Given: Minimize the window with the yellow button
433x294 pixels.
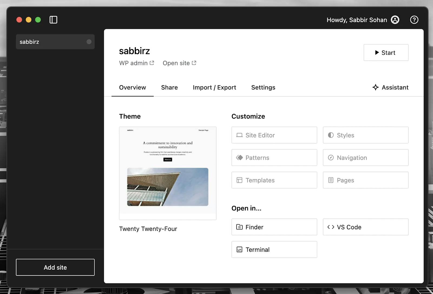Looking at the screenshot, I should tap(28, 20).
